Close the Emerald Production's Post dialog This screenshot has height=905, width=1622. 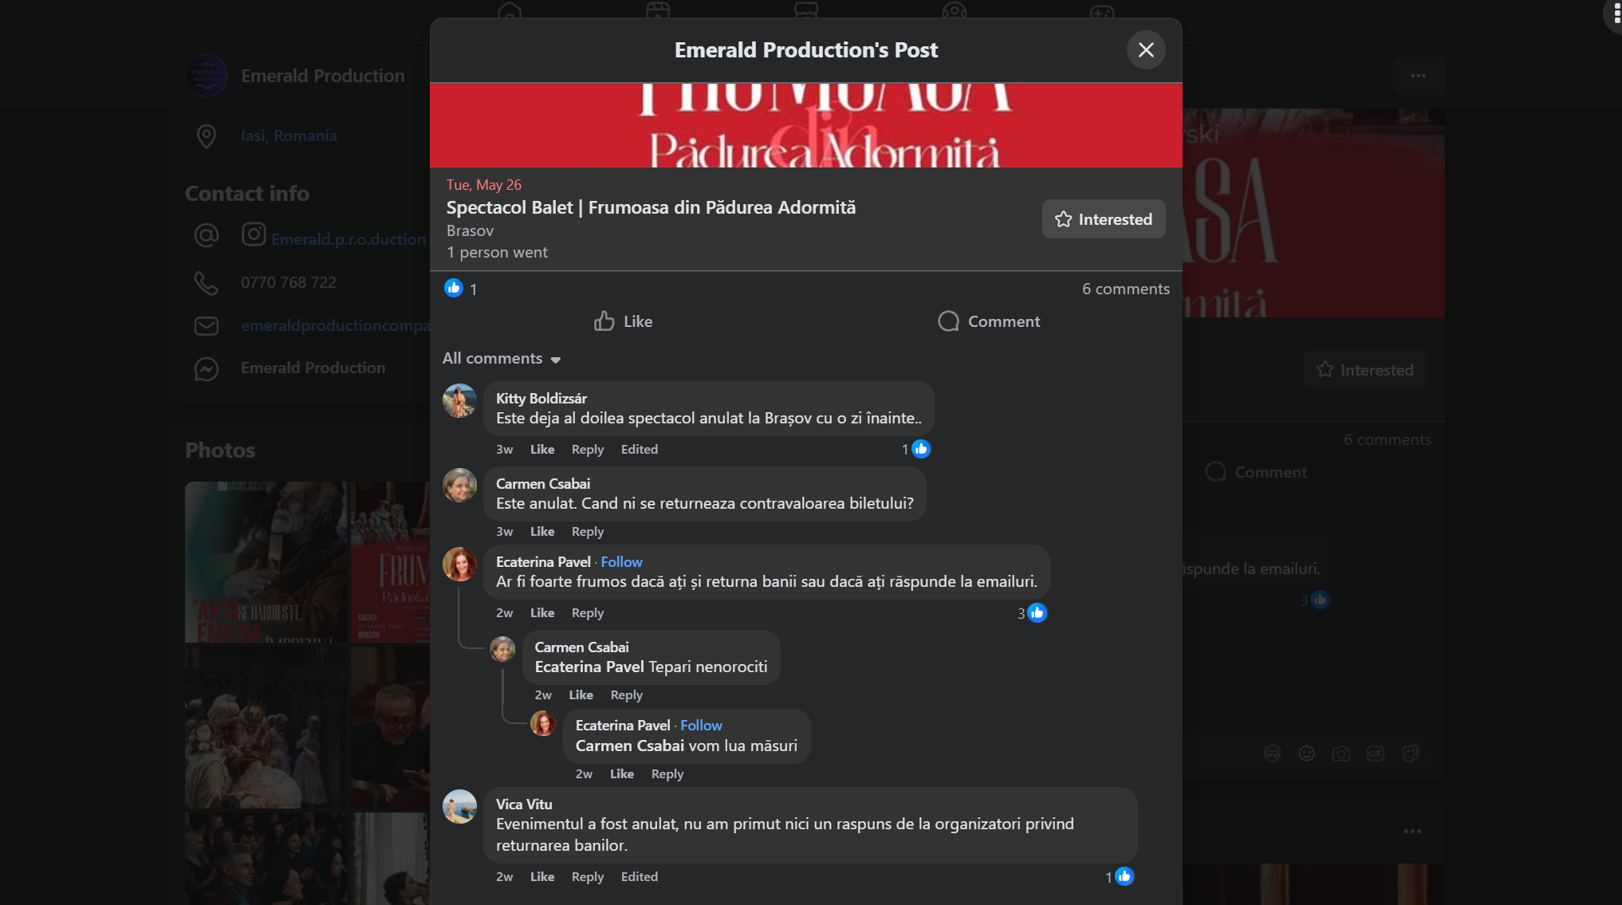tap(1146, 50)
